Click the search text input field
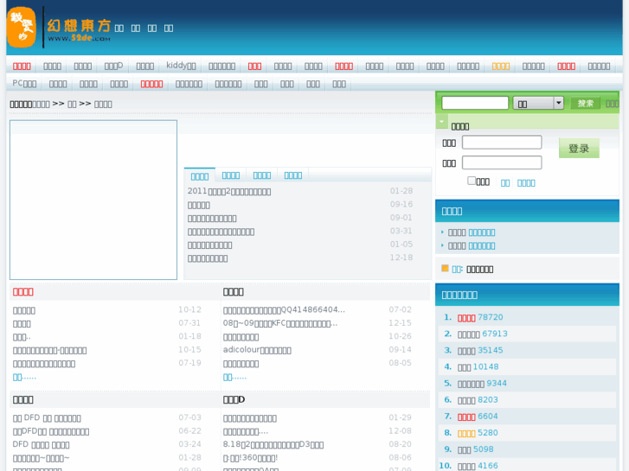 [x=475, y=103]
